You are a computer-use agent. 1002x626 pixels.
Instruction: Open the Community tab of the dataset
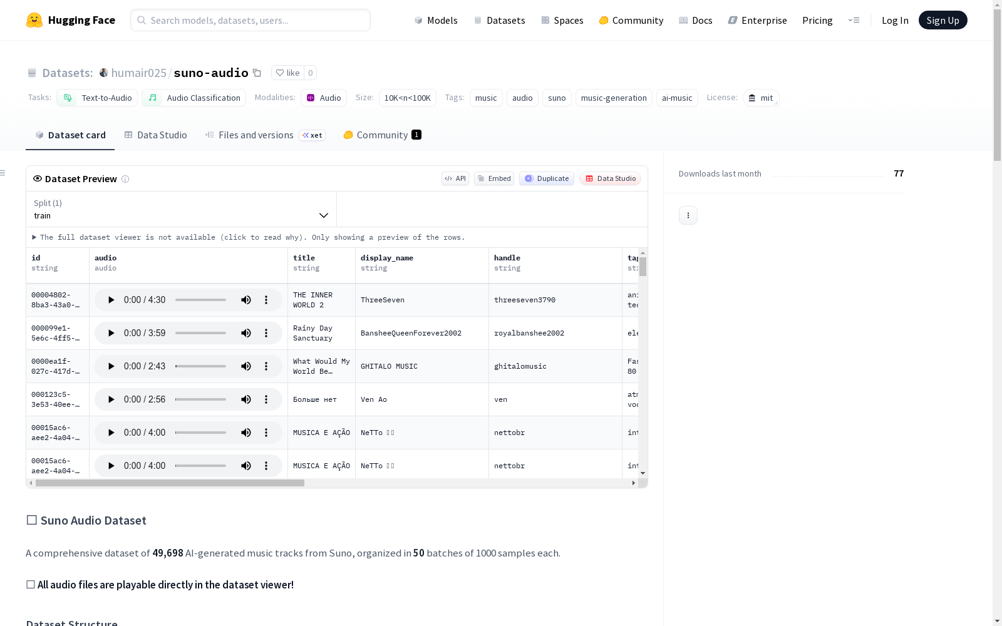pyautogui.click(x=382, y=135)
